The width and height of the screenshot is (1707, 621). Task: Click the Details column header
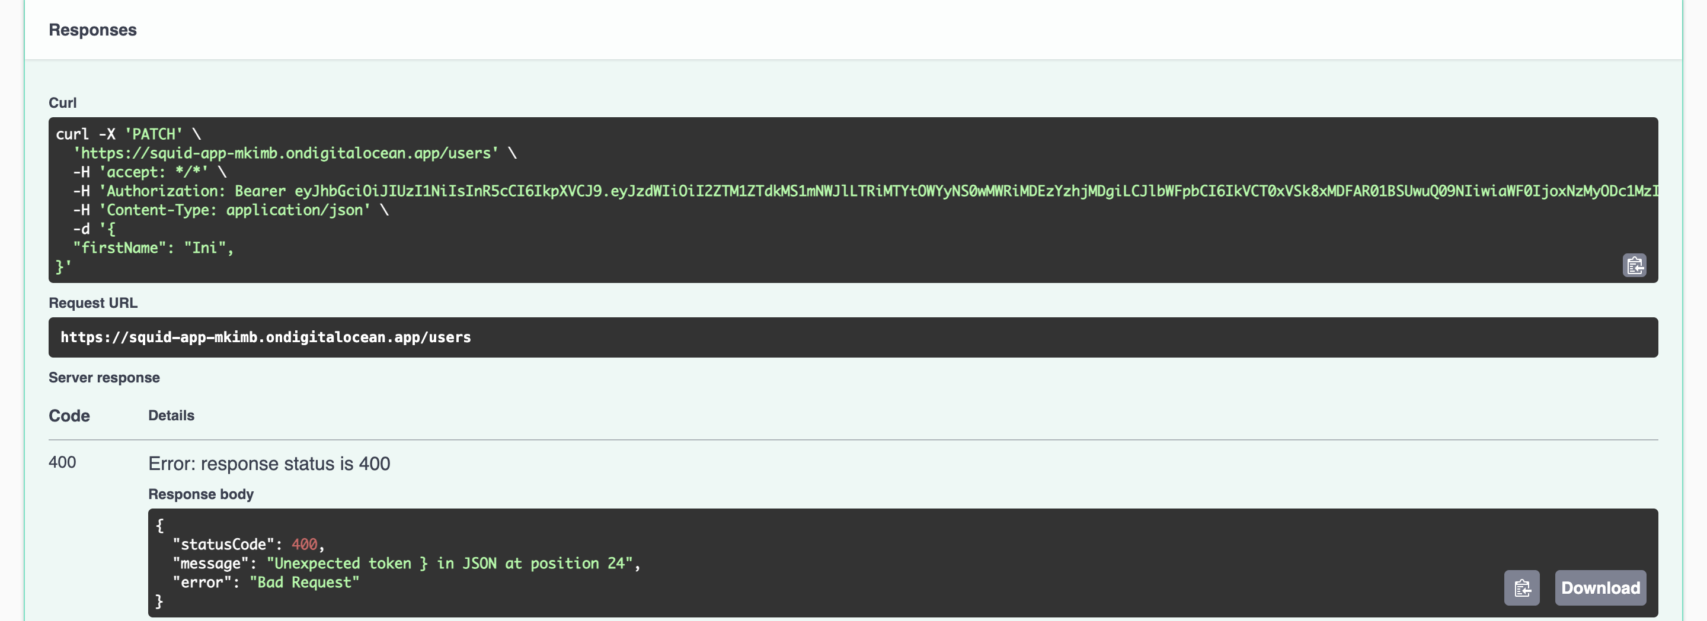pyautogui.click(x=171, y=416)
